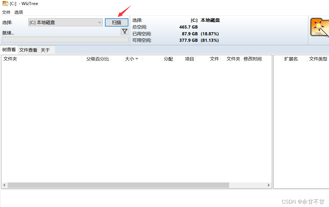The width and height of the screenshot is (329, 207).
Task: Click the WizTree wand logo image
Action: [319, 28]
